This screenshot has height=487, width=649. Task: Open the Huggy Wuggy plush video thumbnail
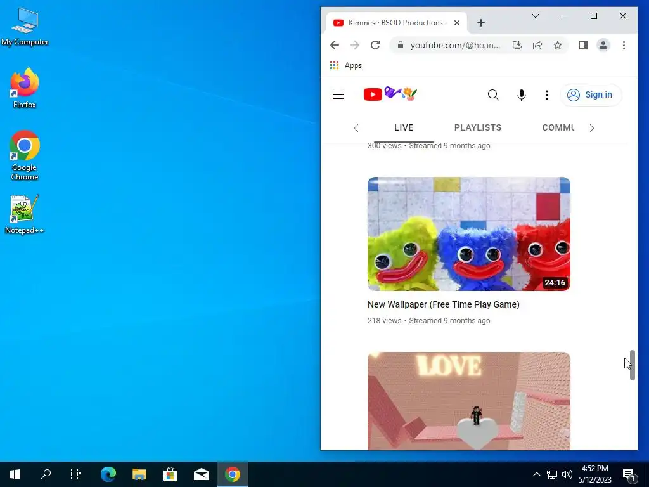(468, 234)
